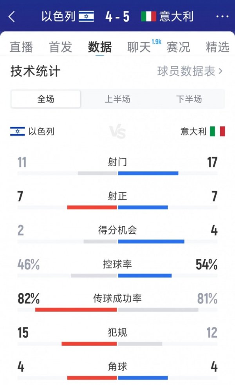Open the more options three-dot menu
Screen dimensions: 235x385
tap(222, 17)
